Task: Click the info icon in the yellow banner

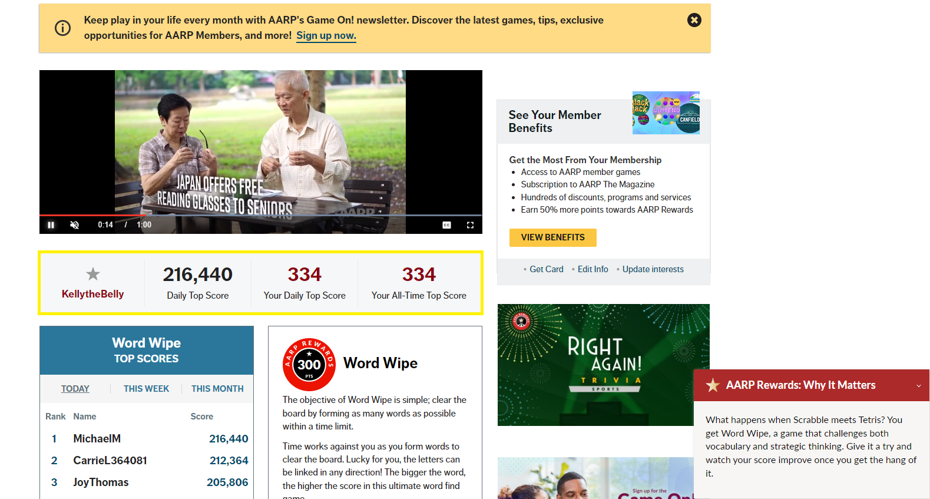Action: click(62, 28)
